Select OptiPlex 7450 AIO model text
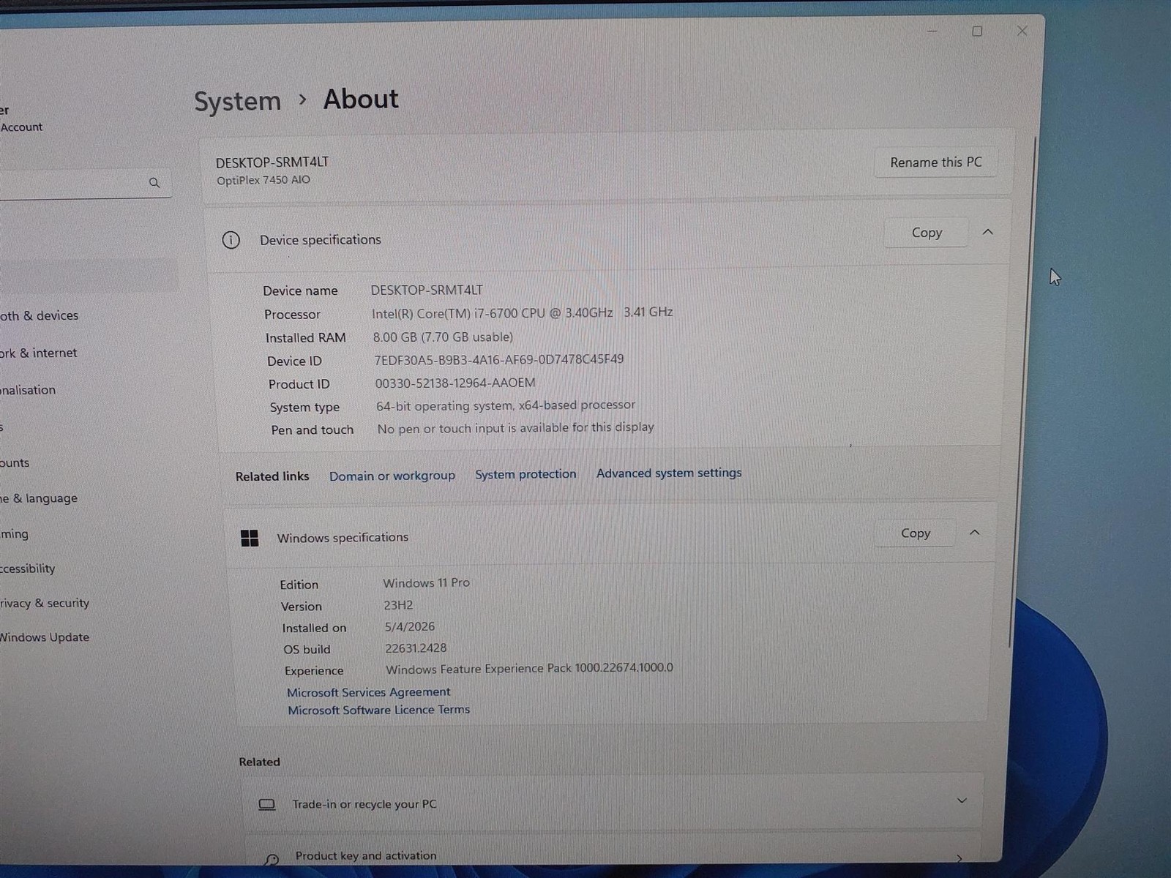 tap(263, 180)
